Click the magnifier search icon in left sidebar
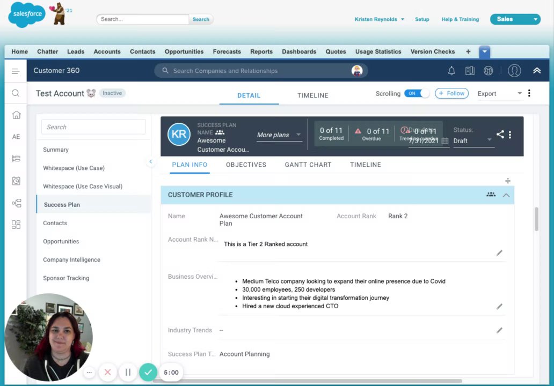Image resolution: width=554 pixels, height=386 pixels. tap(16, 93)
